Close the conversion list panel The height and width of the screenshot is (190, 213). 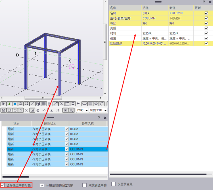(x=105, y=118)
